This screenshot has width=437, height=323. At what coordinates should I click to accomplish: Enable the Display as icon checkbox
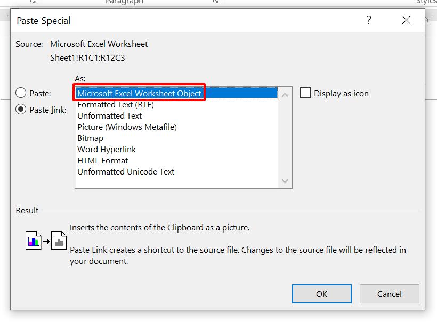[x=305, y=93]
